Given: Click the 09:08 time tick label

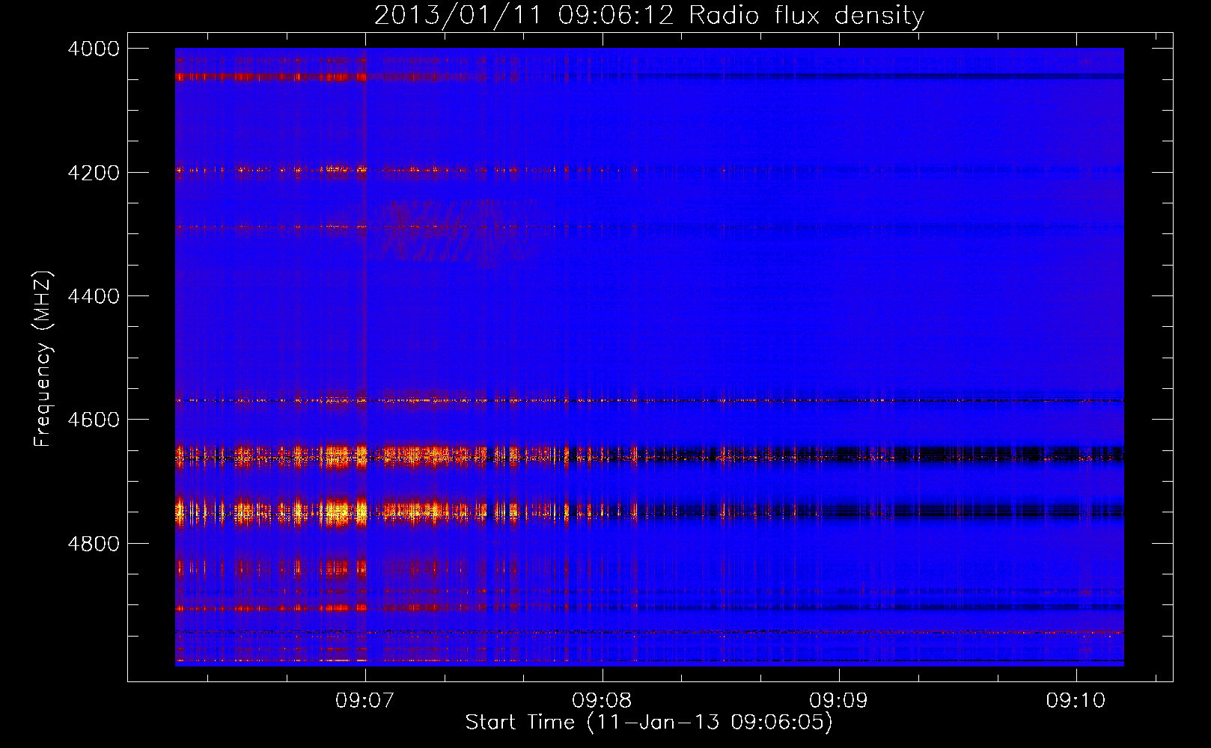Looking at the screenshot, I should click(602, 701).
